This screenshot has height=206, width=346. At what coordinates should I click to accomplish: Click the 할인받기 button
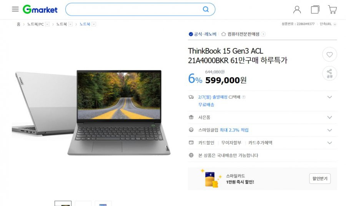point(320,178)
